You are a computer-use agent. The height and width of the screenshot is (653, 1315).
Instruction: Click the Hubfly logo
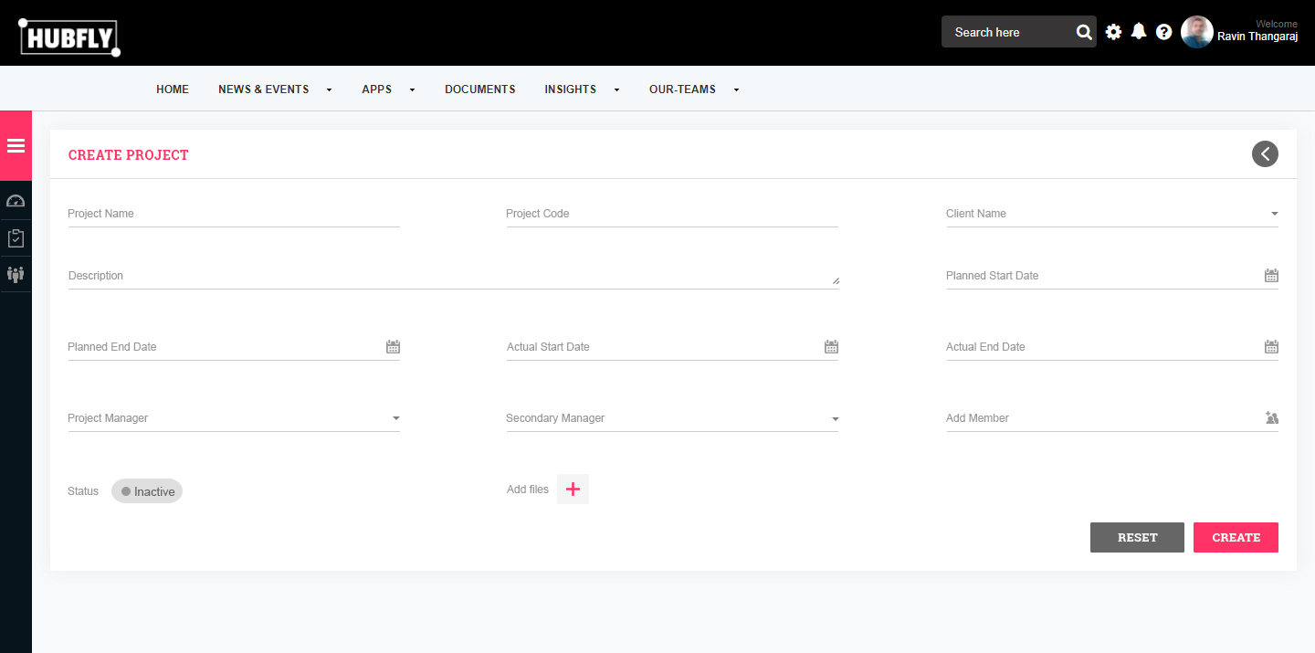click(x=69, y=37)
